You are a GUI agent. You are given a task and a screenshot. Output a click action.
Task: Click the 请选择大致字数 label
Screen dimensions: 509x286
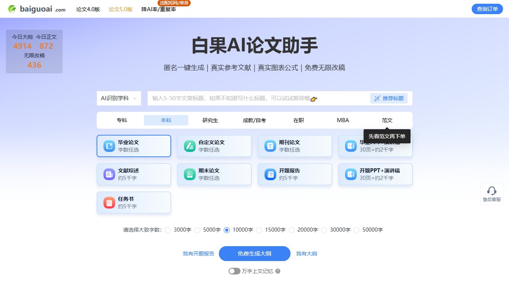coord(142,230)
